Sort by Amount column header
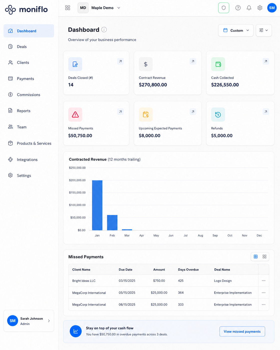Screen dimensions: 280x350 pos(159,270)
